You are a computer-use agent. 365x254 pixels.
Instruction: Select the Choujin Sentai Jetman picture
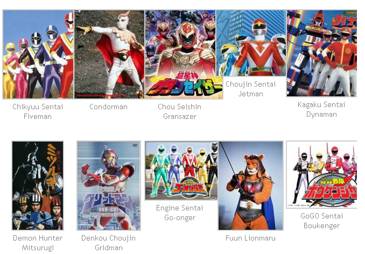pyautogui.click(x=251, y=43)
